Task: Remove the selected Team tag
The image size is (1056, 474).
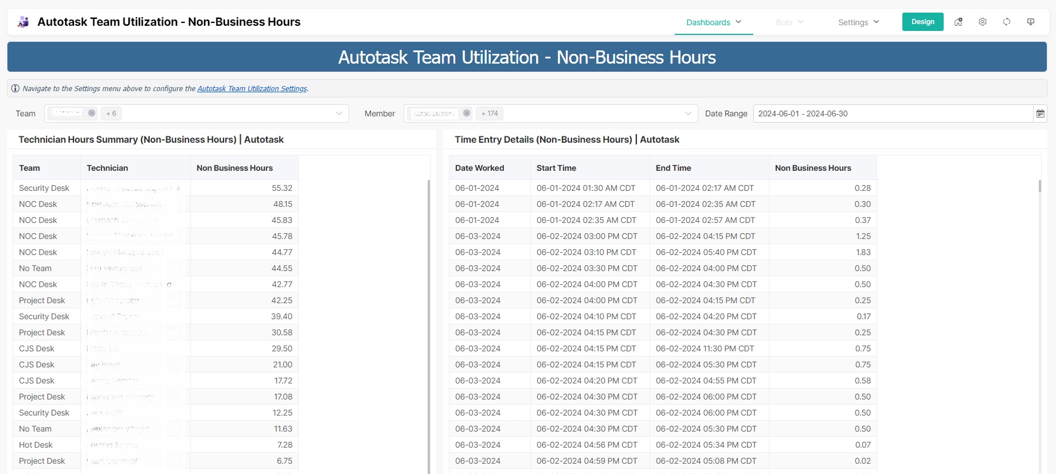Action: pos(92,113)
